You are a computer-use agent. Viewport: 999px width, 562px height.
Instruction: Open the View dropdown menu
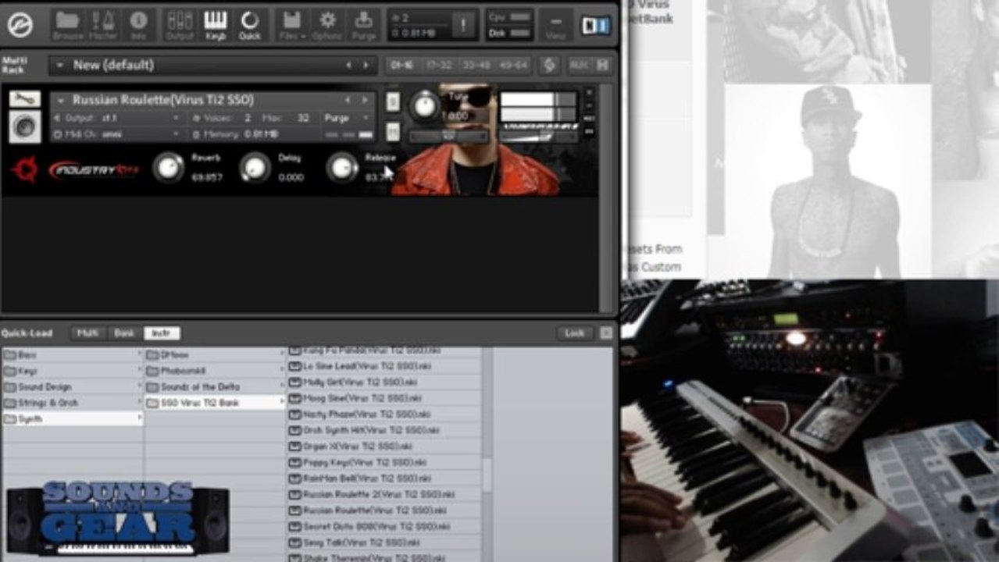pos(556,24)
